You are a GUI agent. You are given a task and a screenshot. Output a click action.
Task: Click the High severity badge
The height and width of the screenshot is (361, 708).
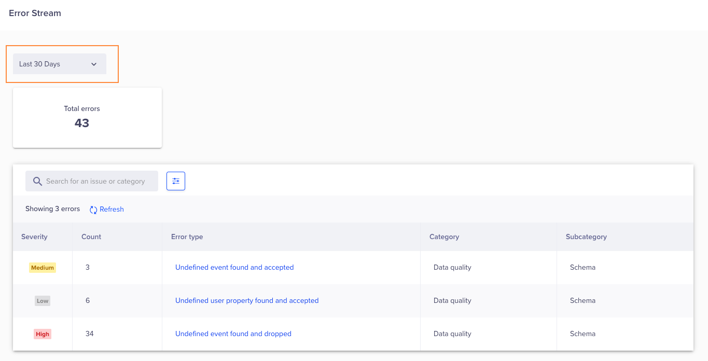click(43, 334)
